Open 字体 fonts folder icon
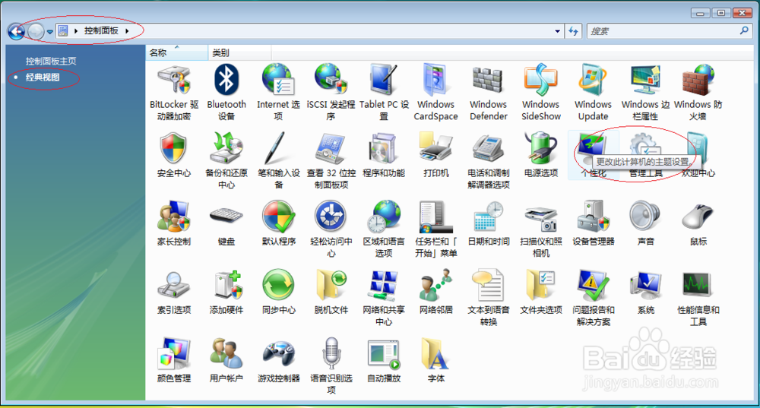This screenshot has height=408, width=760. pos(435,354)
